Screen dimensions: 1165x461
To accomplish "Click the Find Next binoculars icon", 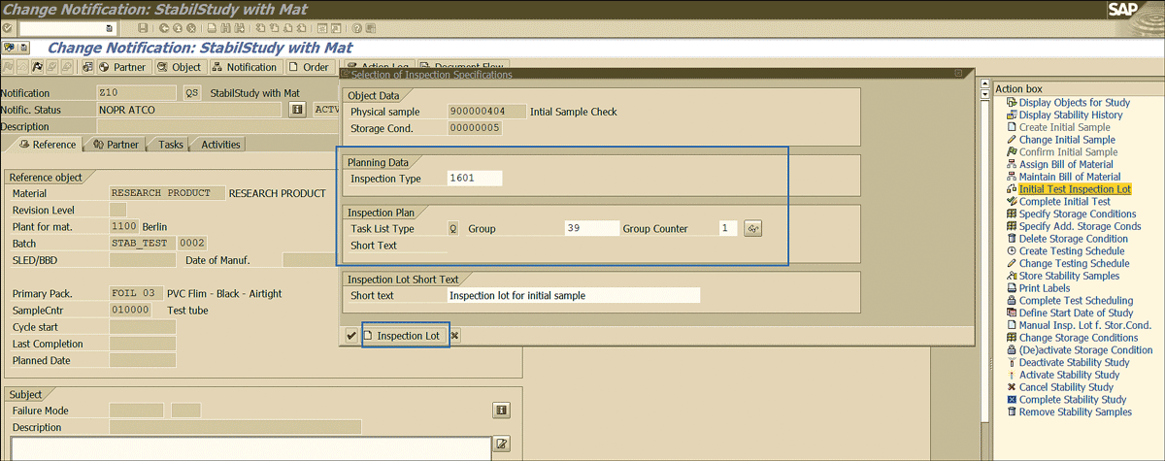I will (x=239, y=28).
